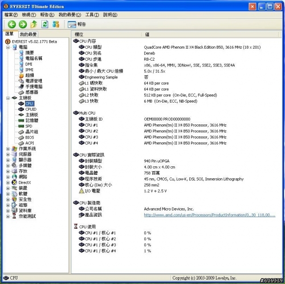
Task: Collapse the 電腦 tree node
Action: [x=8, y=47]
